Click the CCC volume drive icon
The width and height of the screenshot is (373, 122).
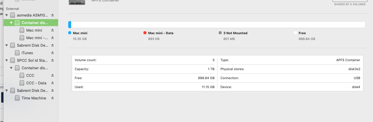22,75
